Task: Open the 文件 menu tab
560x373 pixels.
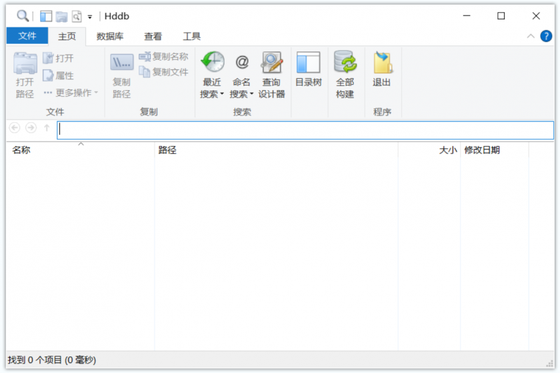Action: pyautogui.click(x=27, y=36)
